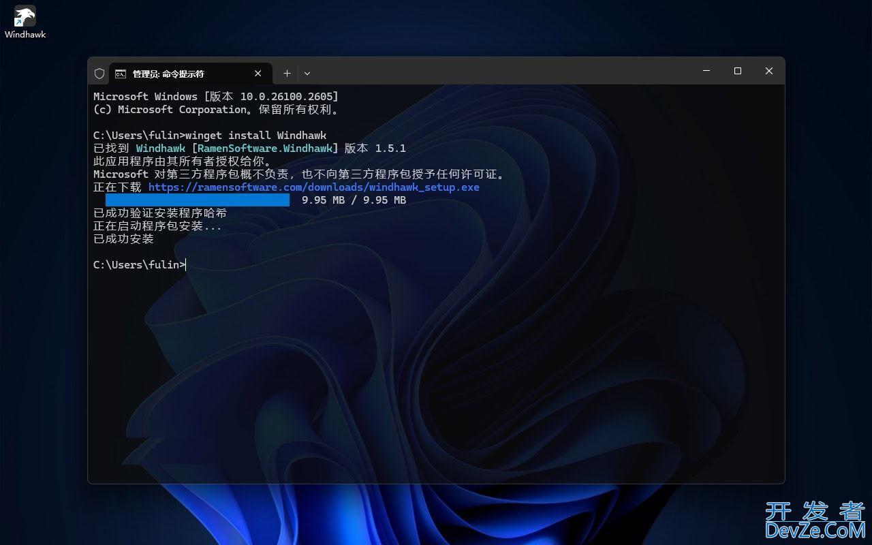This screenshot has height=545, width=872.
Task: Click the blue download progress bar
Action: (198, 200)
